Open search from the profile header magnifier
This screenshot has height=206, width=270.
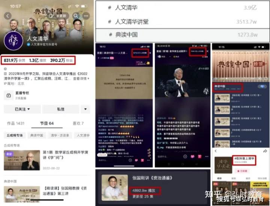tap(76, 16)
